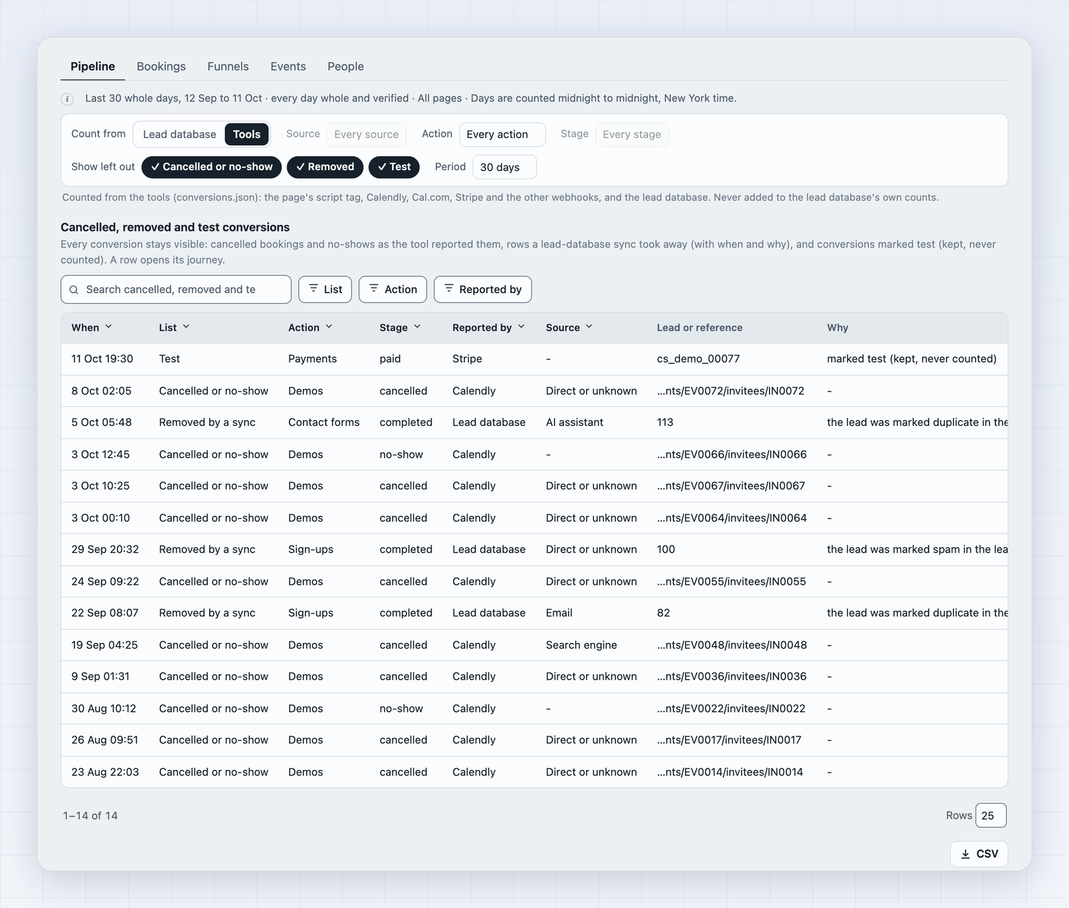Sort by the Reported by column header
The height and width of the screenshot is (908, 1069).
[488, 328]
